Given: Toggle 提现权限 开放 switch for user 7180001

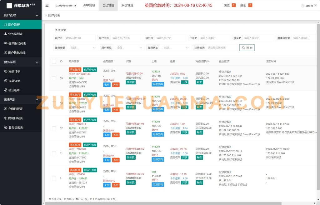Looking at the screenshot, I should [x=185, y=157].
